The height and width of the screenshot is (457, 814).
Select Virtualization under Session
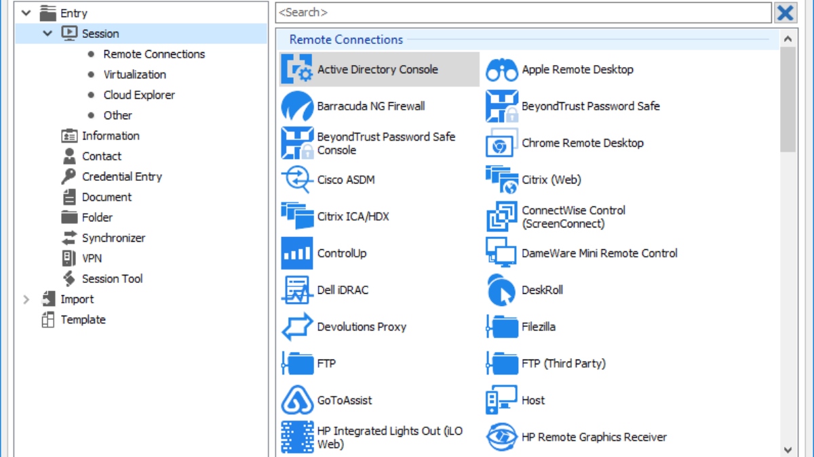[134, 74]
